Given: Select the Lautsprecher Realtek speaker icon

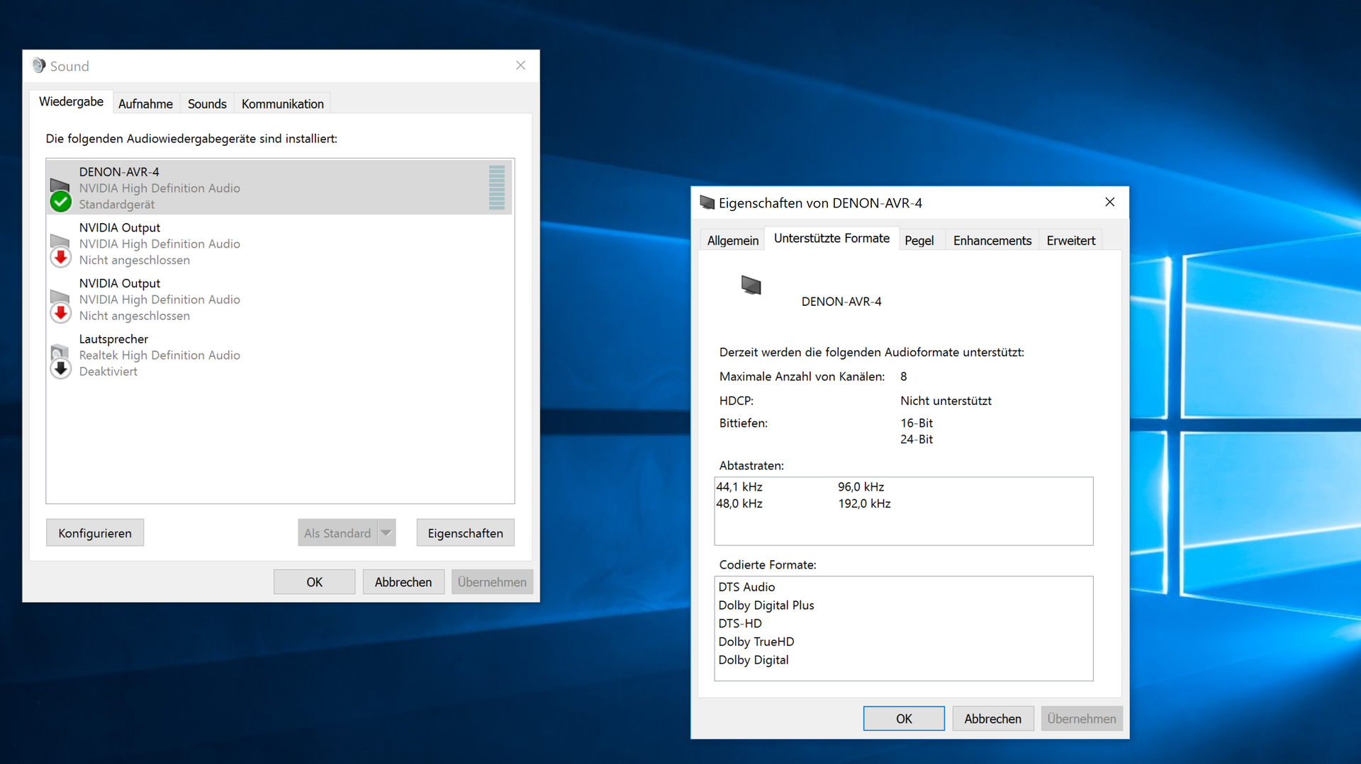Looking at the screenshot, I should [61, 361].
